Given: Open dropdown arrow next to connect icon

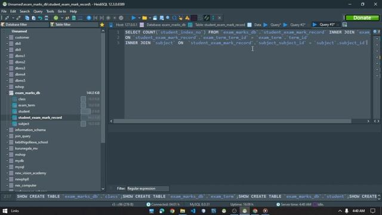Looking at the screenshot, I should (x=13, y=18).
